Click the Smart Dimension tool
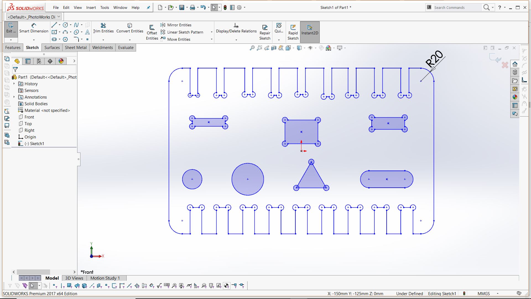The image size is (531, 299). 34,28
